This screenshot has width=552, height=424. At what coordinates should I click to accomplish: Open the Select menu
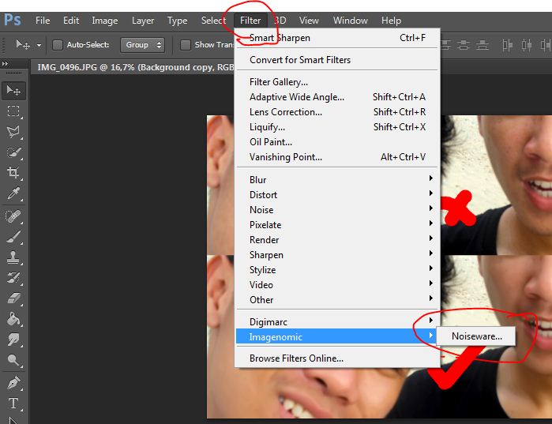pos(213,21)
